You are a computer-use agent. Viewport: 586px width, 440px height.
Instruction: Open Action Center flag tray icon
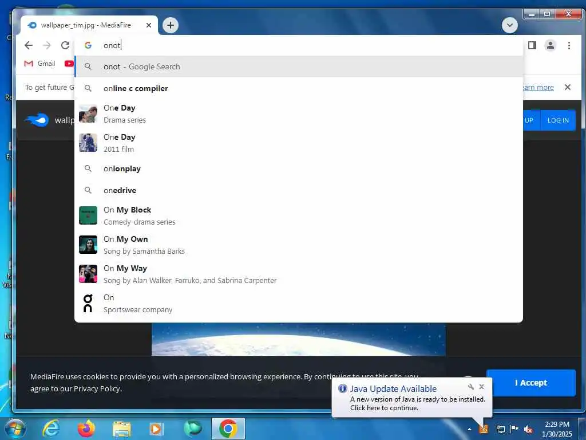(514, 429)
